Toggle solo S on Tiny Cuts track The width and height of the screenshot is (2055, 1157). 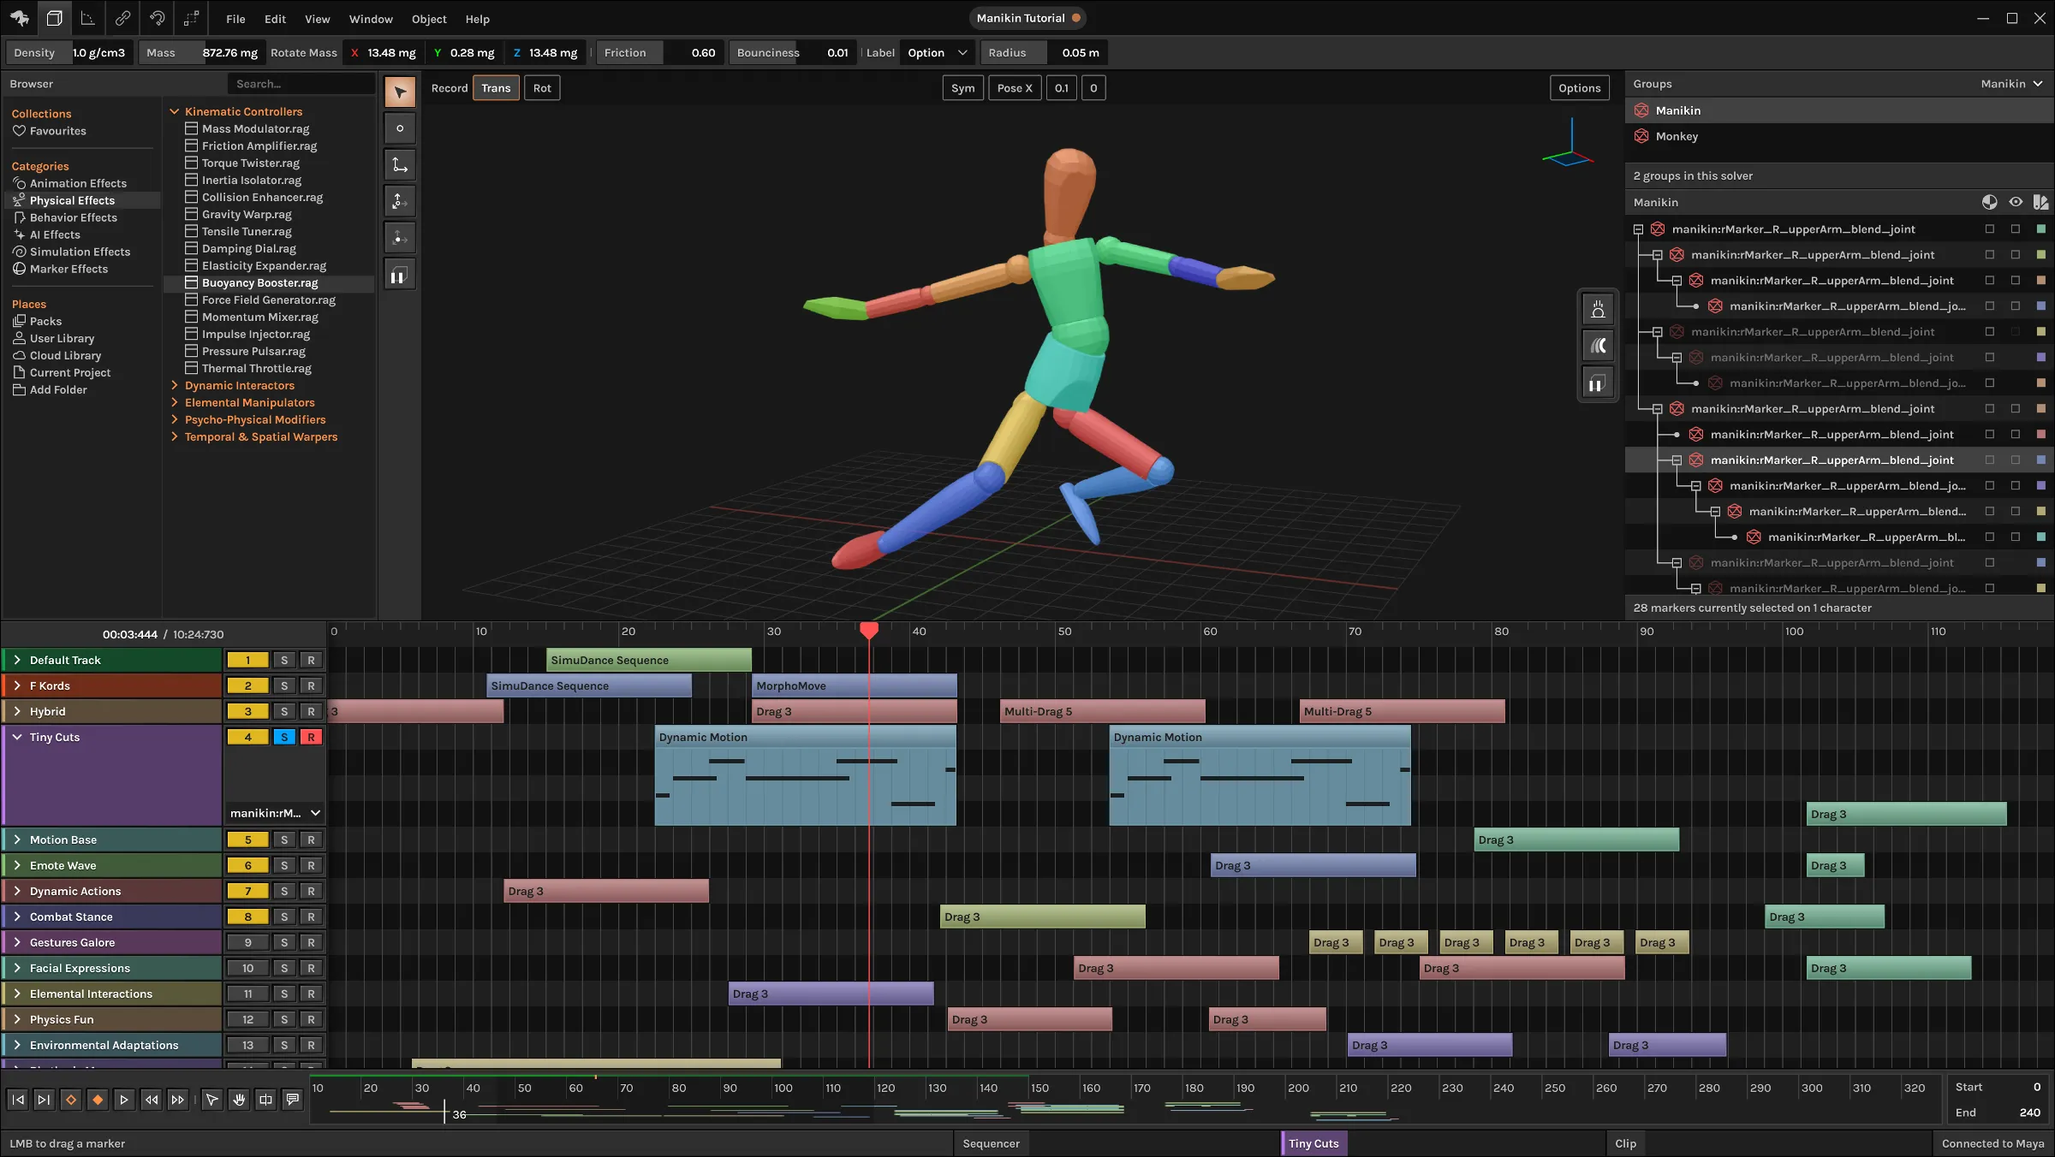tap(284, 737)
